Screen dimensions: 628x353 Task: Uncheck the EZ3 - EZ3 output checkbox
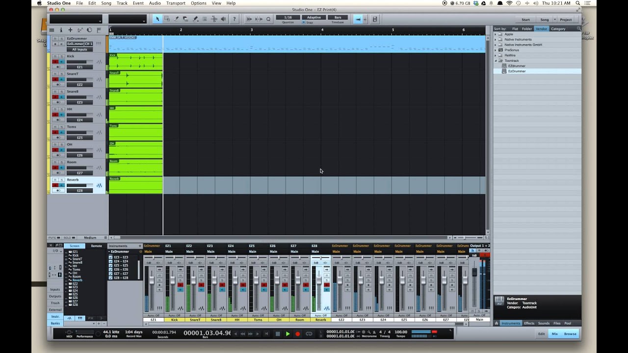coord(111,257)
